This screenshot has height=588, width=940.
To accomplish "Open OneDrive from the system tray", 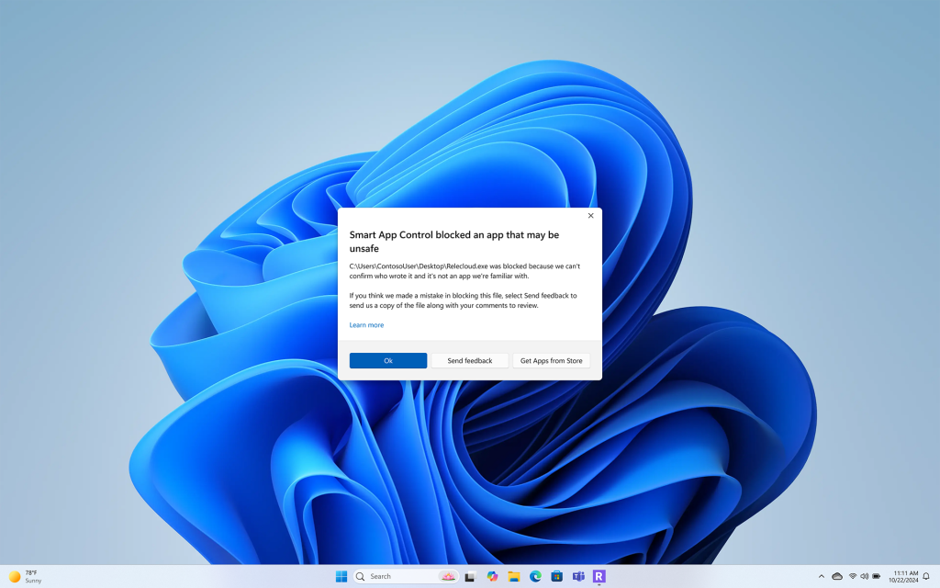I will tap(837, 576).
